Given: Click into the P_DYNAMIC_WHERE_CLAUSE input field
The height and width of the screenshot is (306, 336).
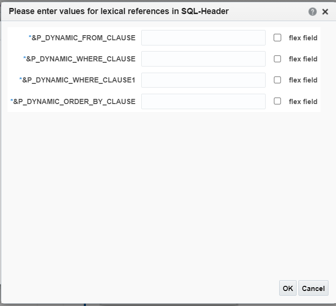Looking at the screenshot, I should pos(203,59).
